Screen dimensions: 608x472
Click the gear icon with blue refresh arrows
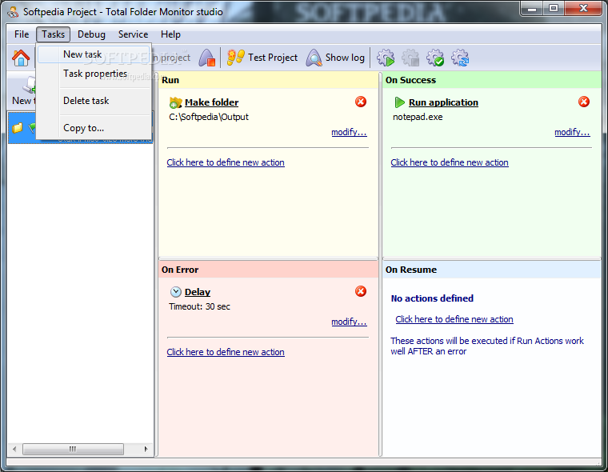(x=460, y=58)
